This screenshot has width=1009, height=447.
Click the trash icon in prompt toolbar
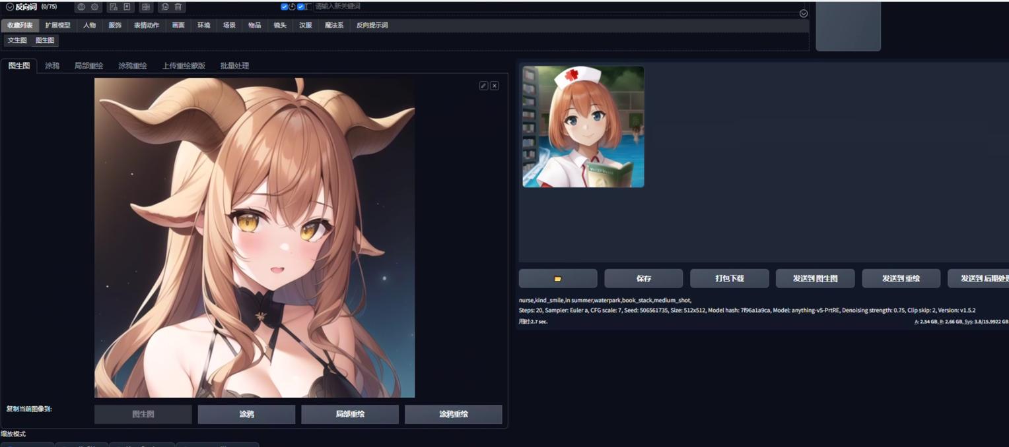178,7
